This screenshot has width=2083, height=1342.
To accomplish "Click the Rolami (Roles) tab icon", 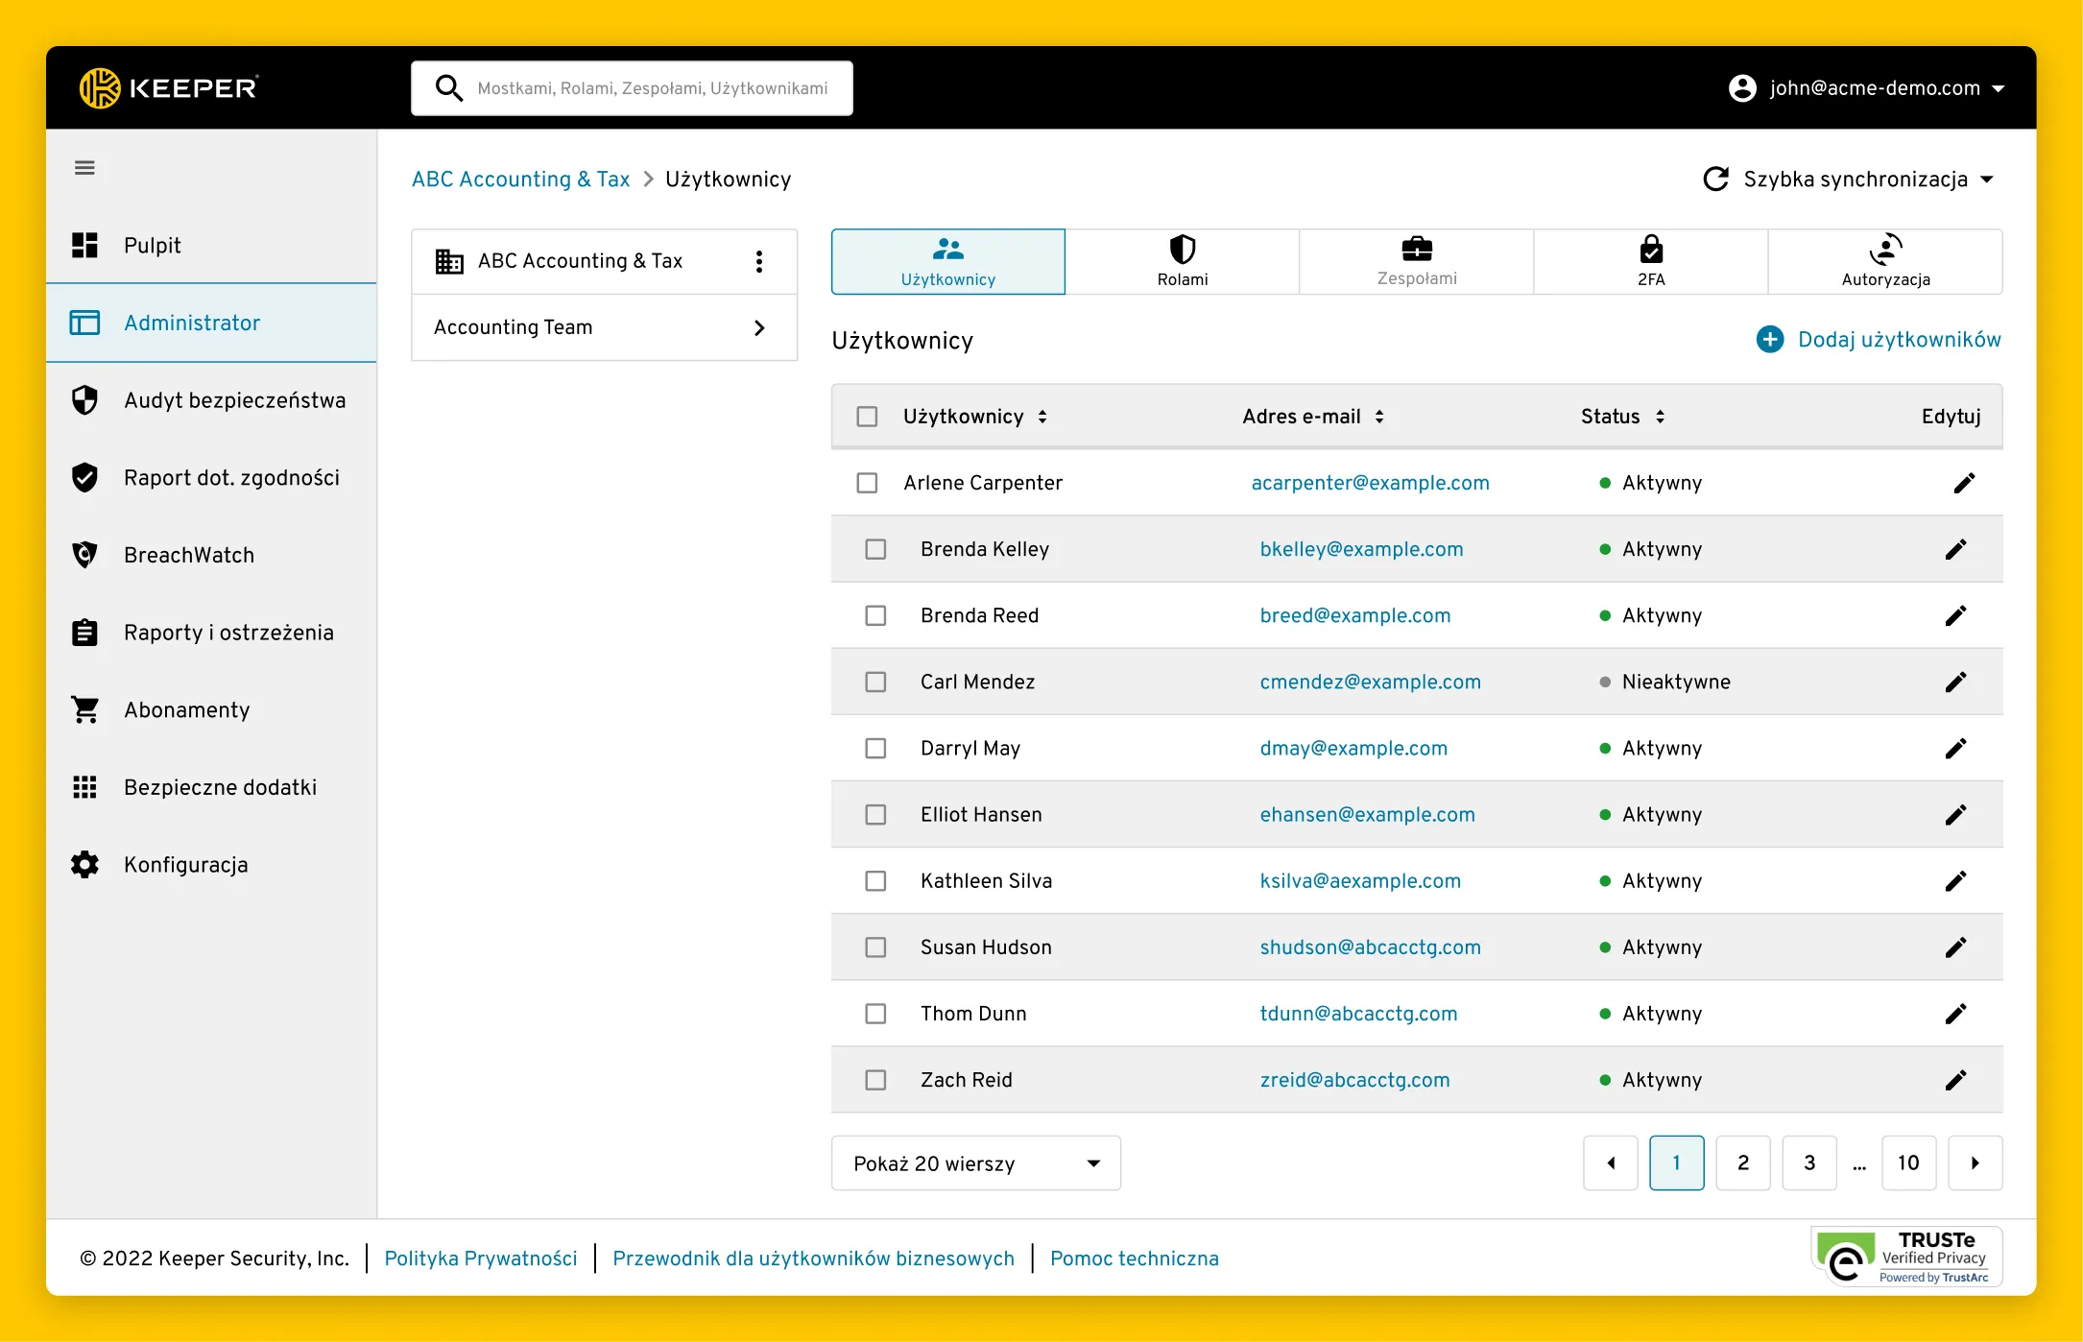I will [1182, 248].
